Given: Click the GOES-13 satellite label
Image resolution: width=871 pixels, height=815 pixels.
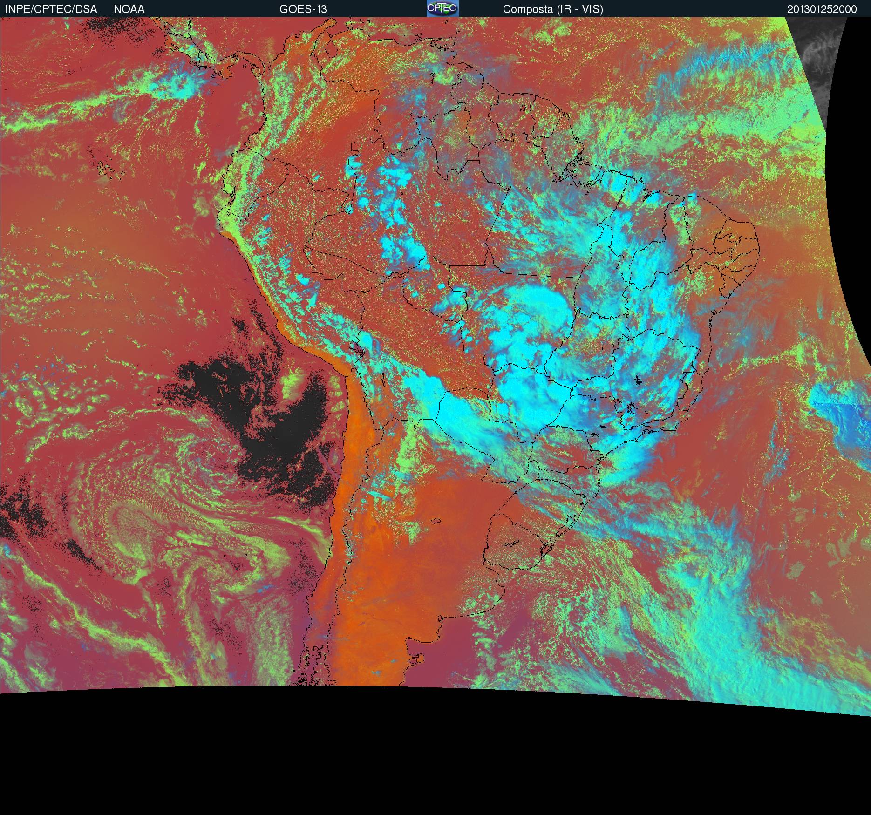Looking at the screenshot, I should click(x=303, y=9).
